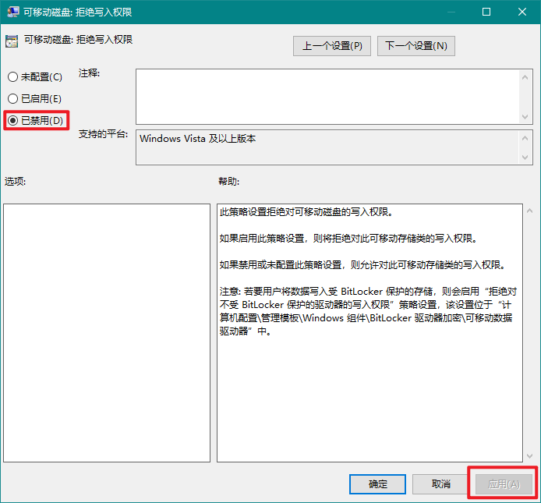Click the policy setting icon beside heading
This screenshot has width=541, height=503.
(12, 41)
